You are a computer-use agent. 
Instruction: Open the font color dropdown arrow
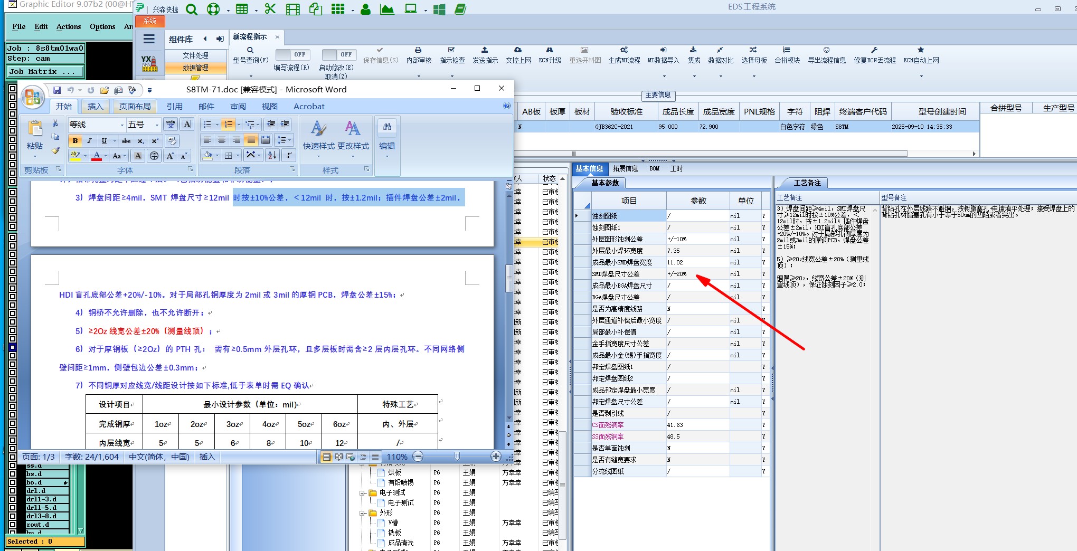tap(106, 156)
